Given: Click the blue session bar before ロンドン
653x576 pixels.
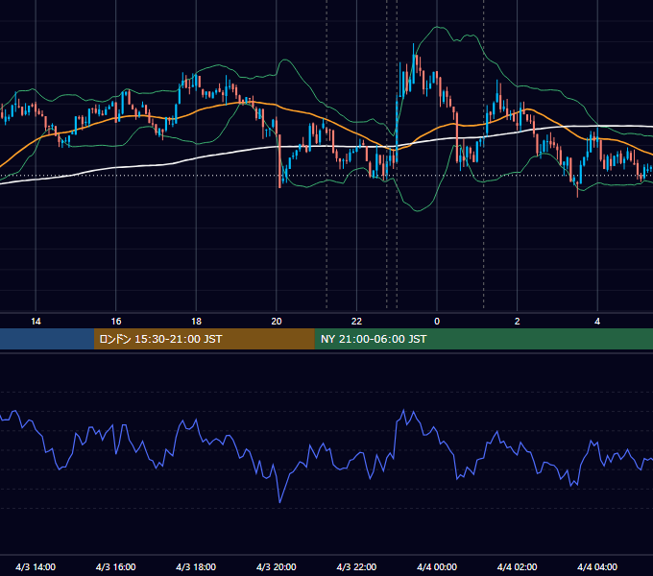Looking at the screenshot, I should click(x=47, y=339).
